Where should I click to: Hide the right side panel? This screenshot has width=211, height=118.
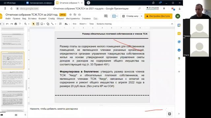[x=179, y=114]
